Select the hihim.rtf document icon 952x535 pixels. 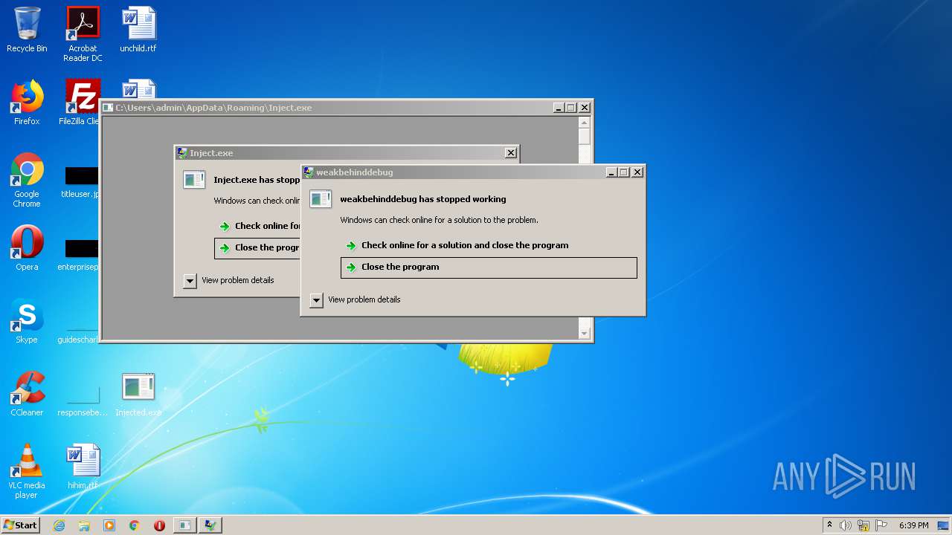[x=83, y=467]
